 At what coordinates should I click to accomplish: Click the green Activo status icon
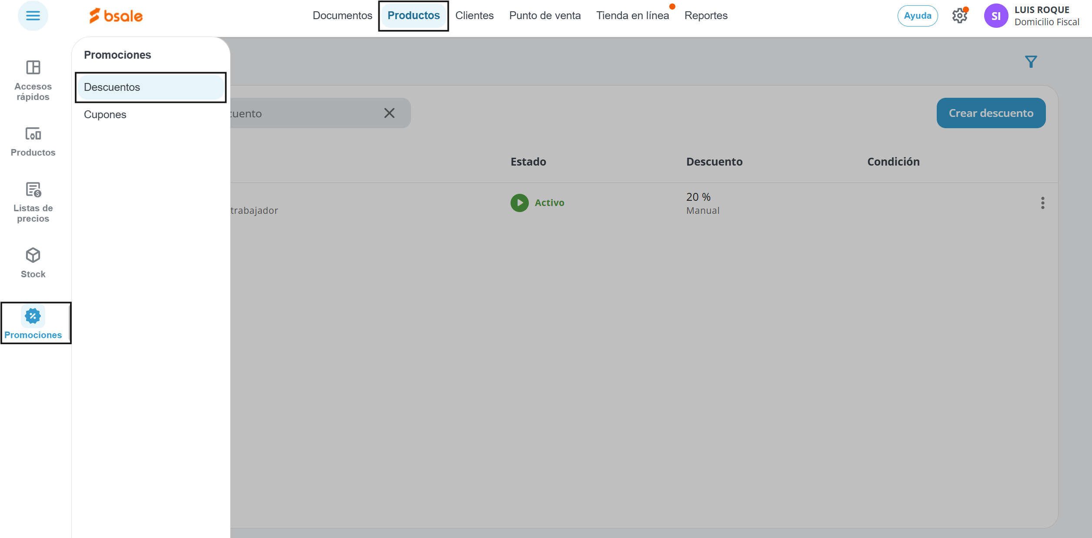coord(519,203)
